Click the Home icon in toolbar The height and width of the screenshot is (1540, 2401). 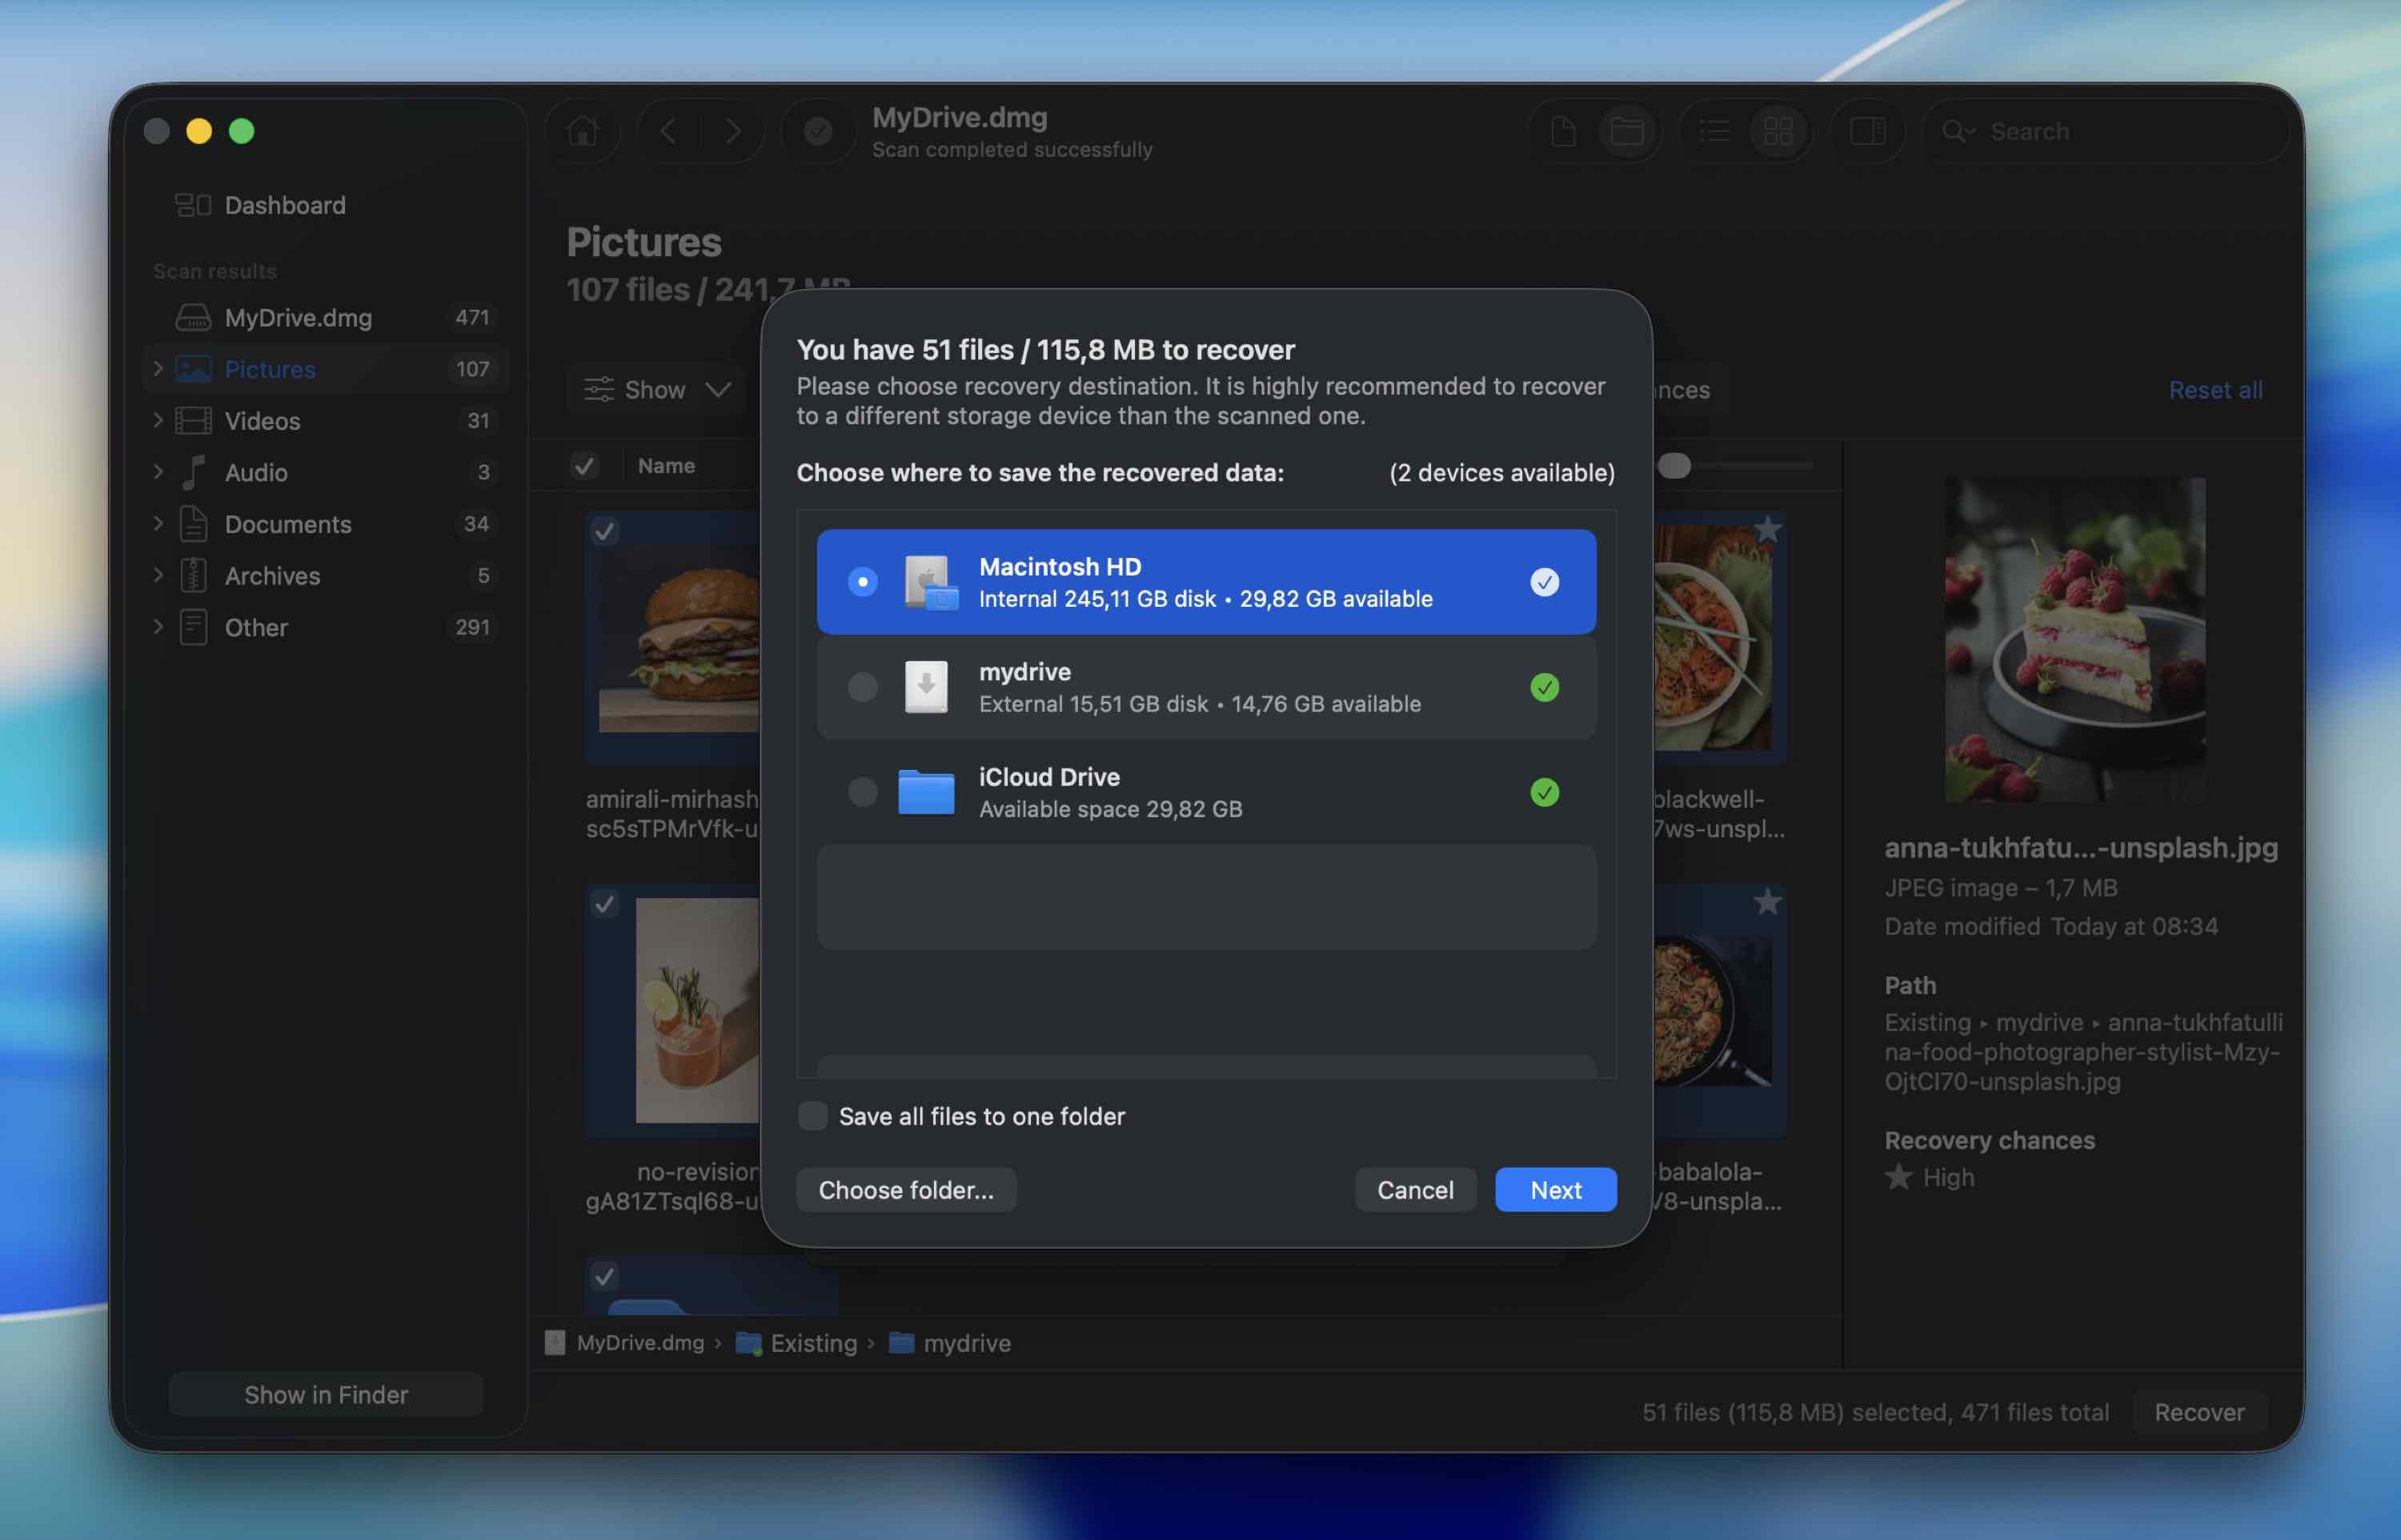pyautogui.click(x=583, y=131)
